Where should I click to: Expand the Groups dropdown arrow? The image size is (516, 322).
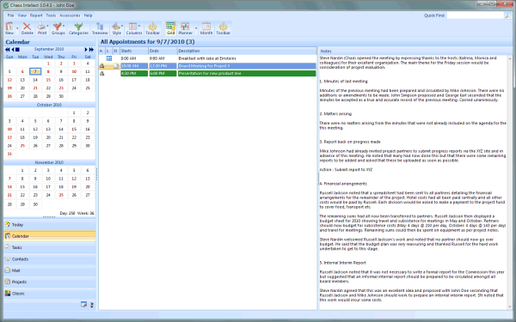coord(64,26)
